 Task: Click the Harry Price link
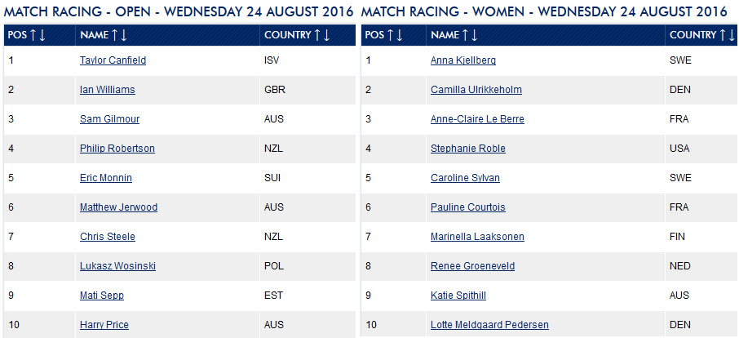coord(104,325)
